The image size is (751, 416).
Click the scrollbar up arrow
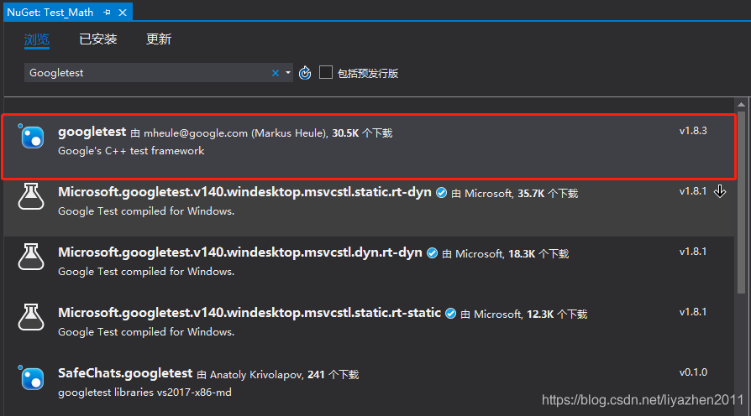click(742, 104)
